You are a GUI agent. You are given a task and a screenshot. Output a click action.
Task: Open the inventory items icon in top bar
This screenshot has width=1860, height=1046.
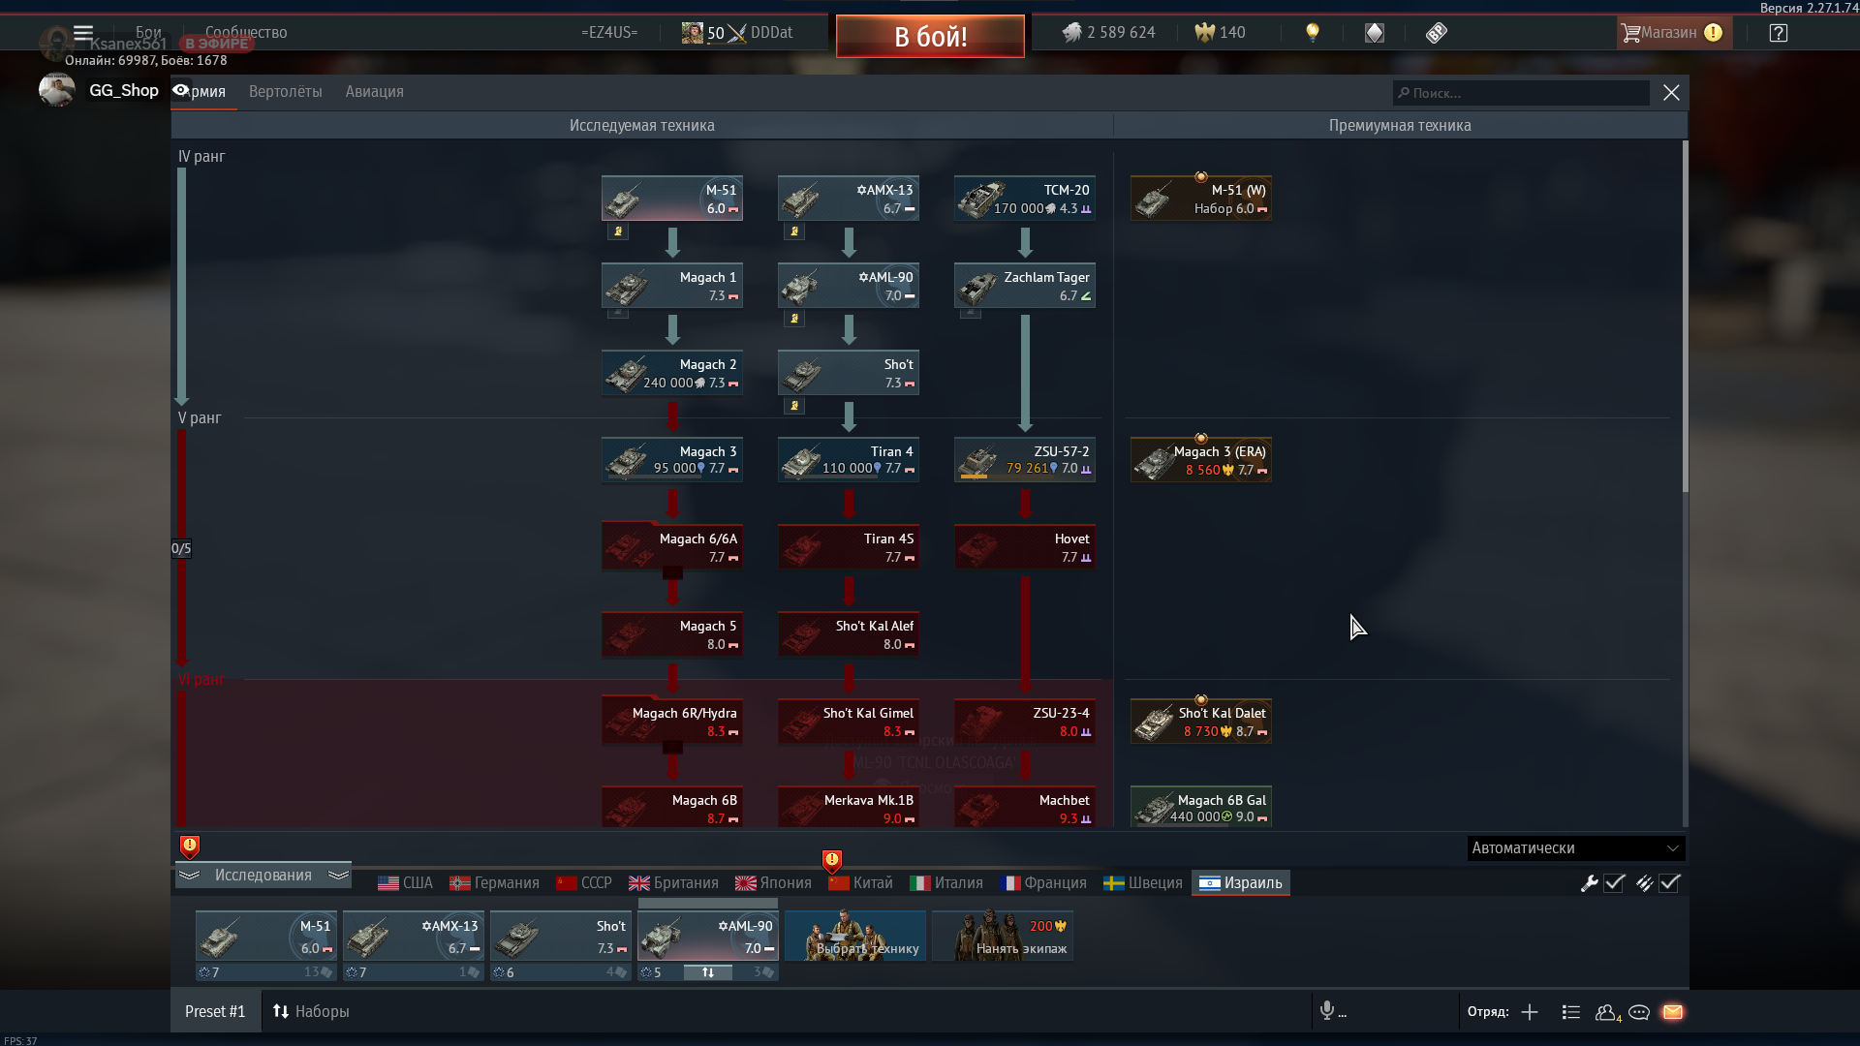pos(1374,32)
